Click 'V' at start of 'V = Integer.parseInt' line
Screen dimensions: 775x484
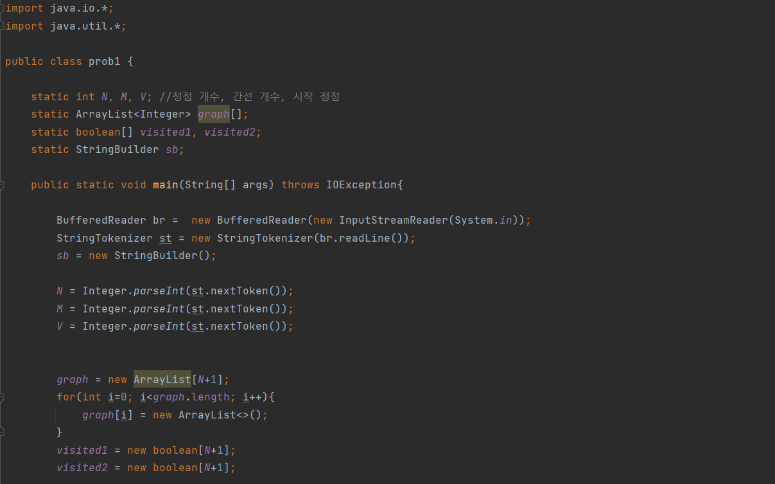60,327
